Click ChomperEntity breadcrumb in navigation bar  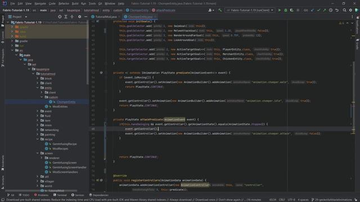point(137,10)
